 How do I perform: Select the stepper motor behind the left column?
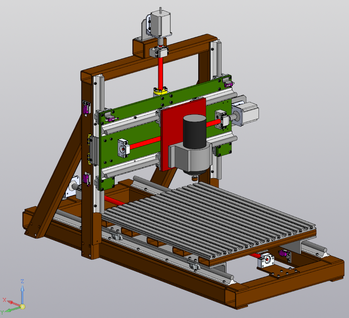click(x=72, y=186)
